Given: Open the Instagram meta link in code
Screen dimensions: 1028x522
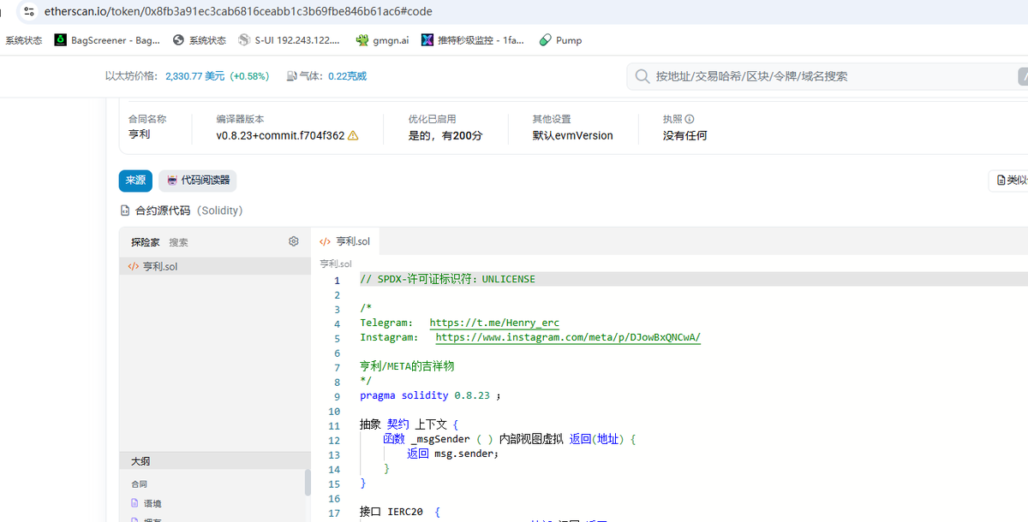Looking at the screenshot, I should pyautogui.click(x=568, y=337).
